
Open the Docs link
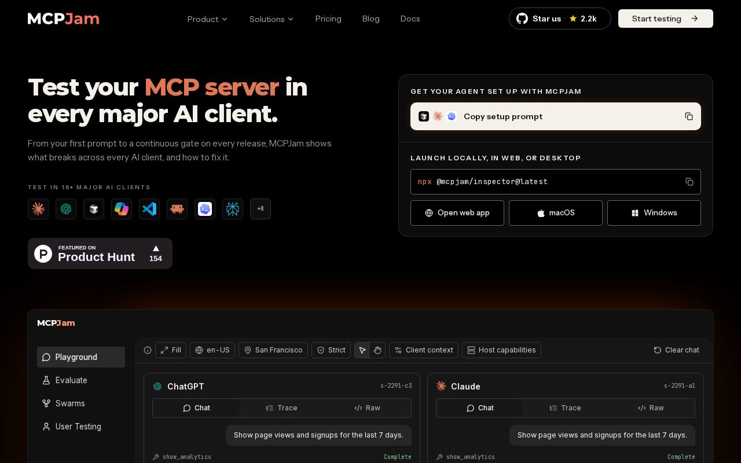point(410,19)
